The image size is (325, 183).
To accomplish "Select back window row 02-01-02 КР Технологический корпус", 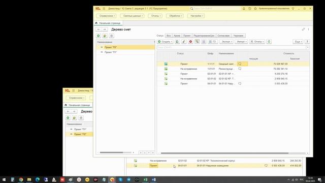I will pos(214,161).
